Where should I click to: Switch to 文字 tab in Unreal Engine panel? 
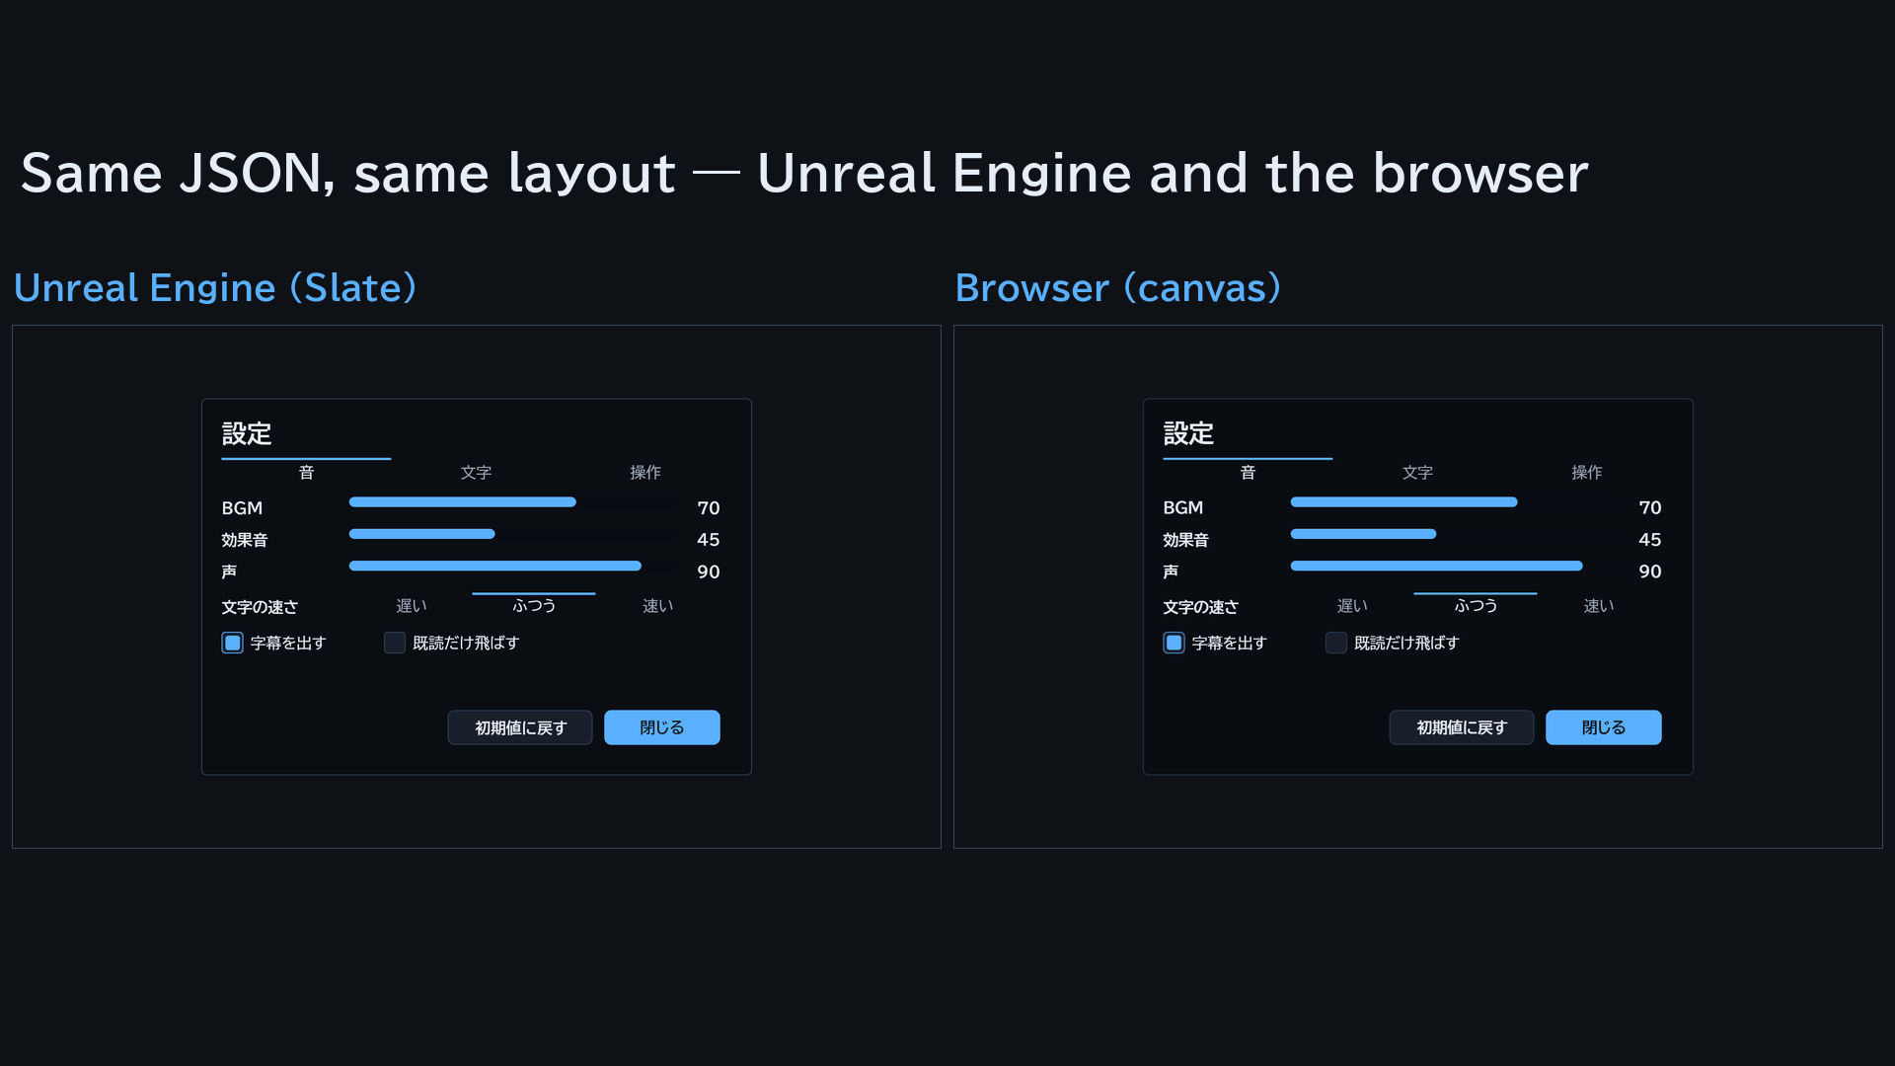[476, 472]
